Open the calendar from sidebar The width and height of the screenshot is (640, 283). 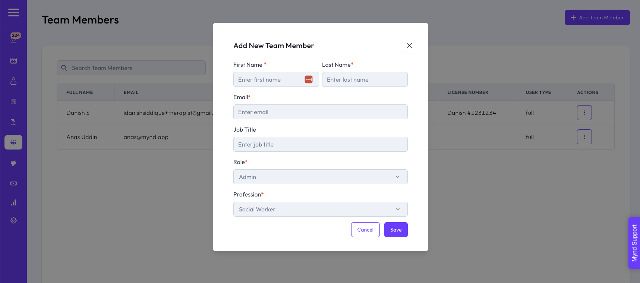[x=13, y=60]
